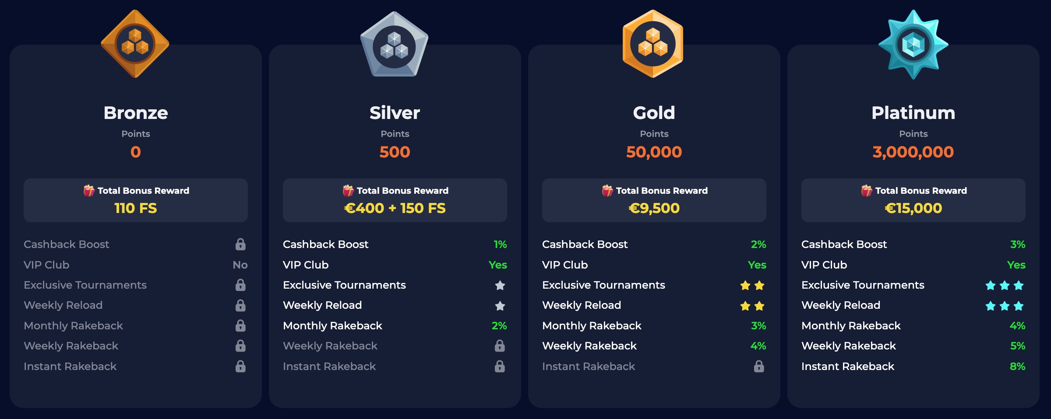The height and width of the screenshot is (419, 1051).
Task: Click the Platinum tier title
Action: [x=913, y=113]
